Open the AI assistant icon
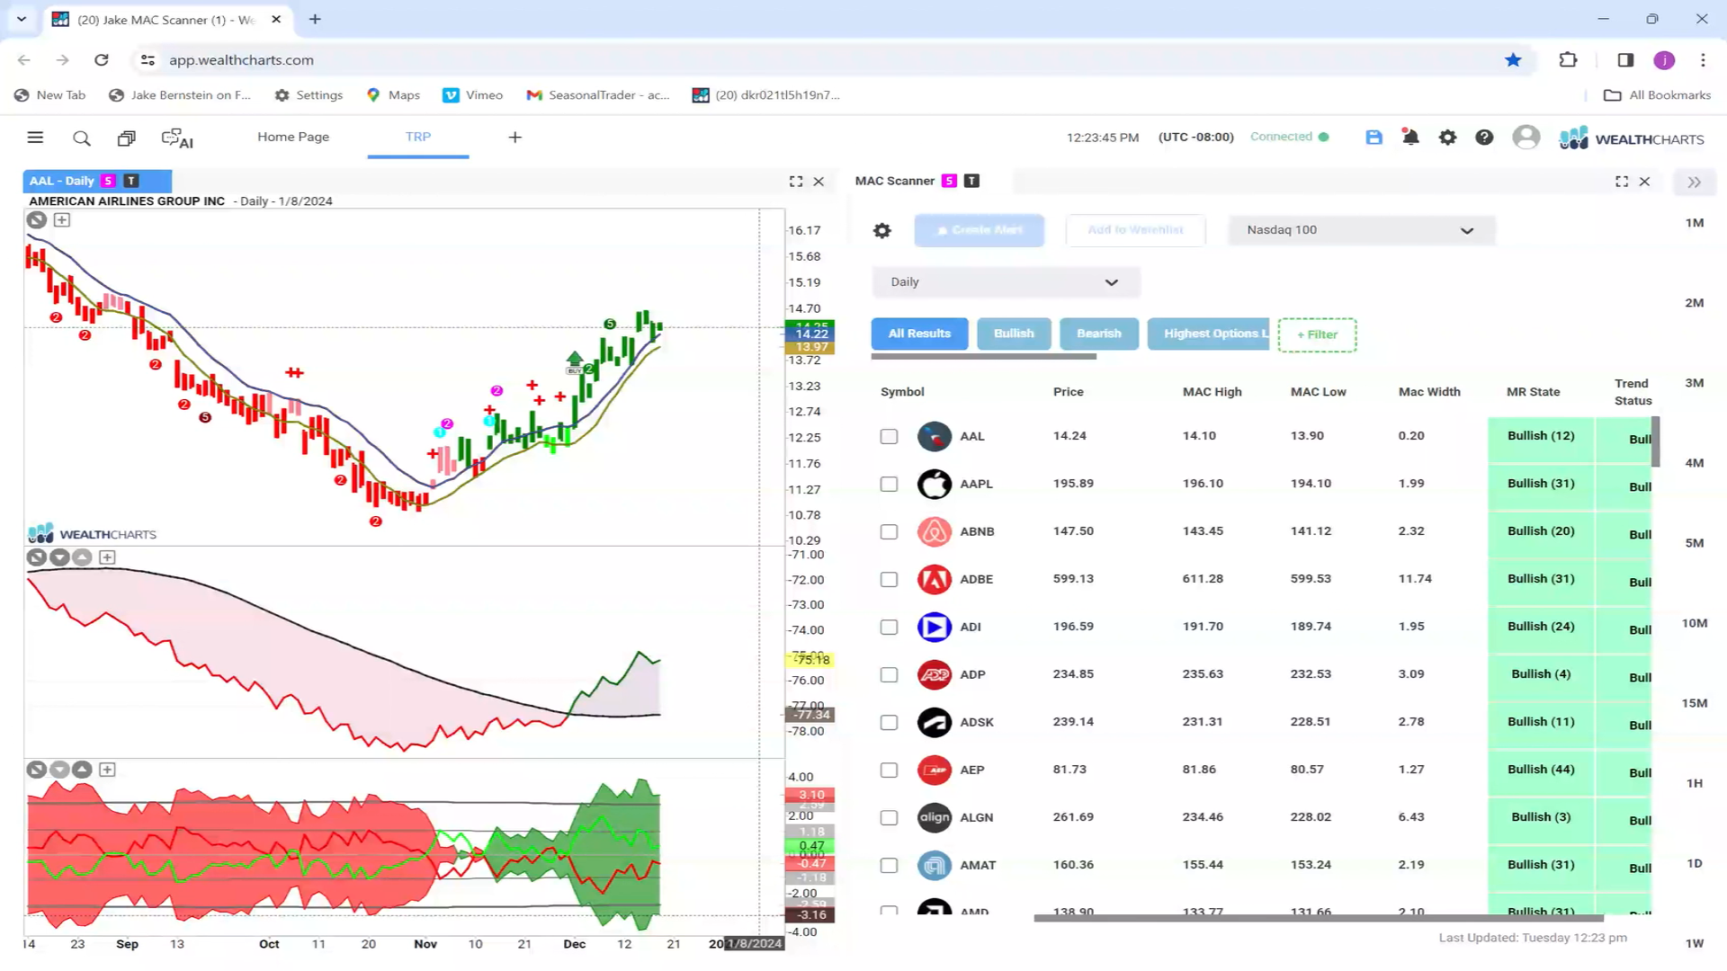1727x971 pixels. click(x=177, y=138)
